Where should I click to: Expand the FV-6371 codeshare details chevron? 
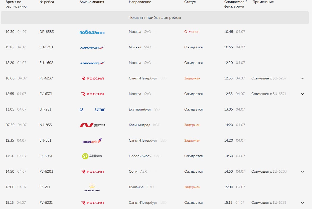tap(302, 94)
